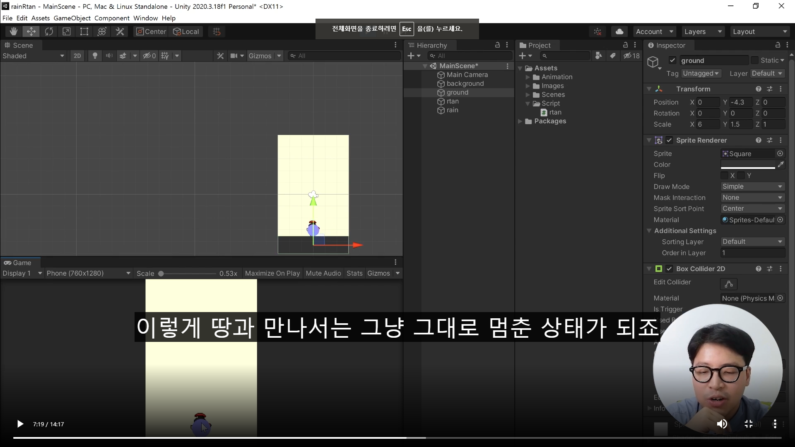Open the custom editor tools icon

point(120,31)
